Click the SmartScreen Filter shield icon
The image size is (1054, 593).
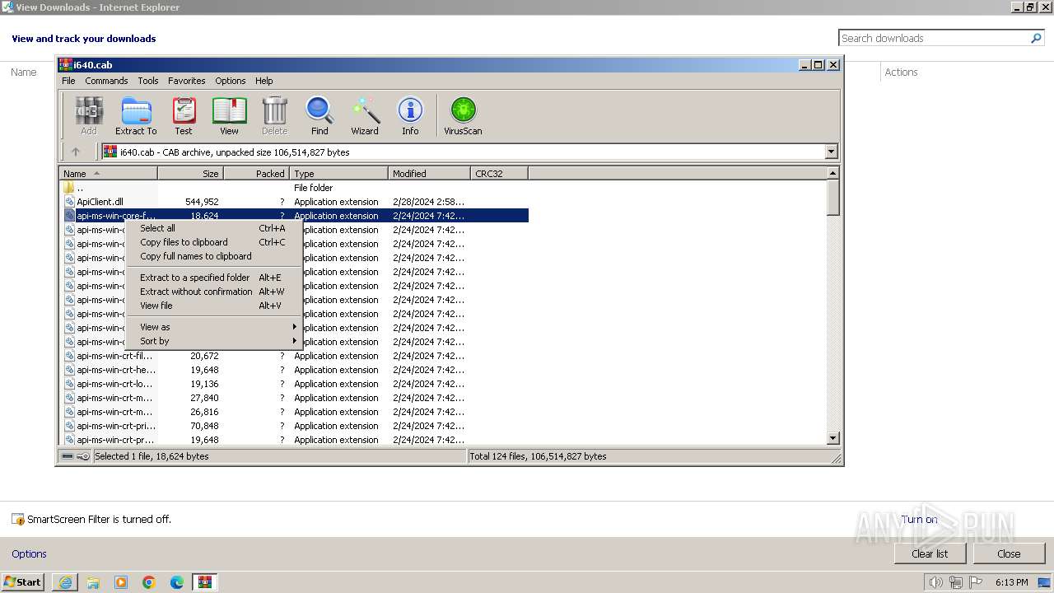coord(18,520)
